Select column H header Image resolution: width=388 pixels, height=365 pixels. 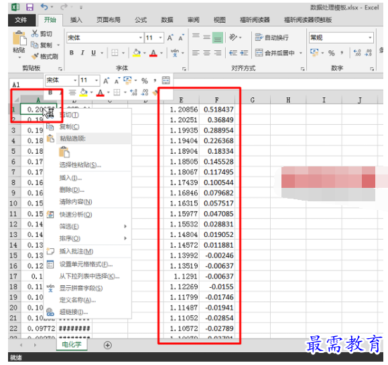(x=288, y=100)
